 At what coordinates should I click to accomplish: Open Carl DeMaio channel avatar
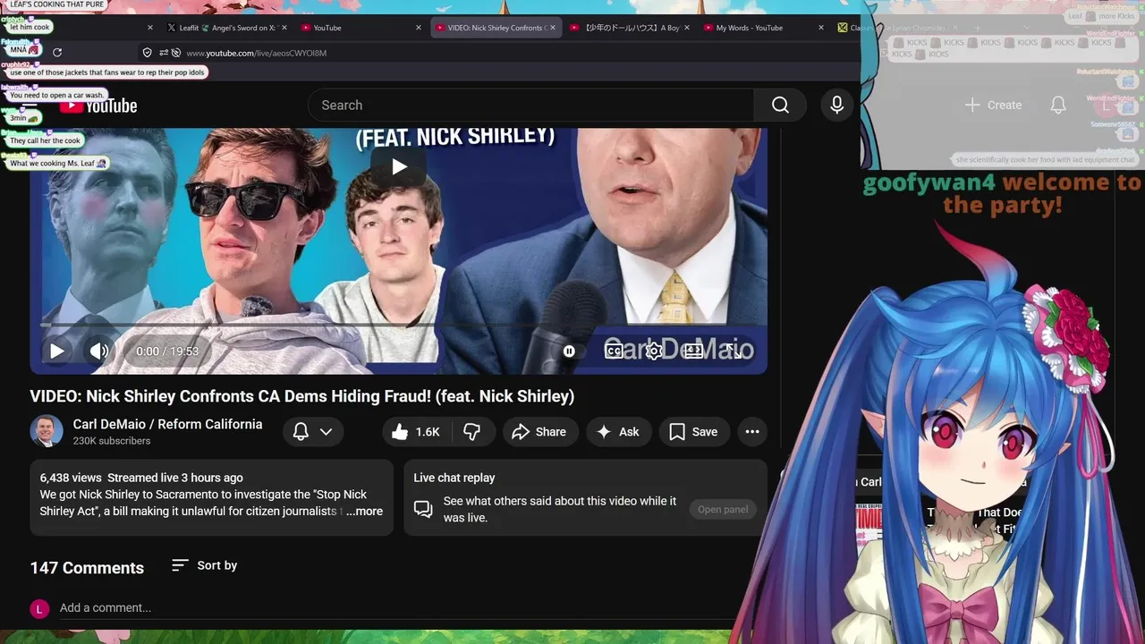47,431
